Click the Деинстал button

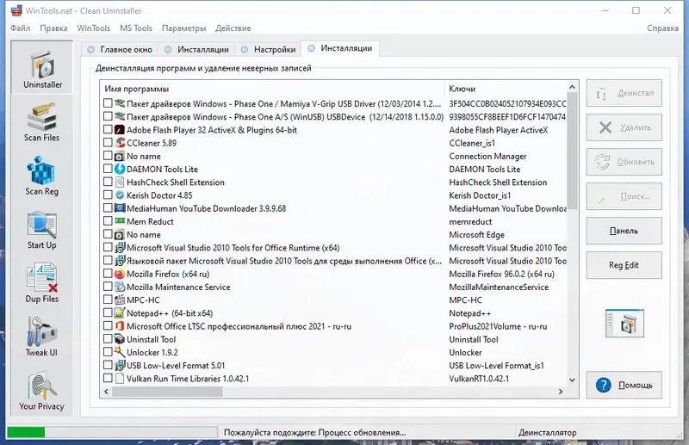624,93
